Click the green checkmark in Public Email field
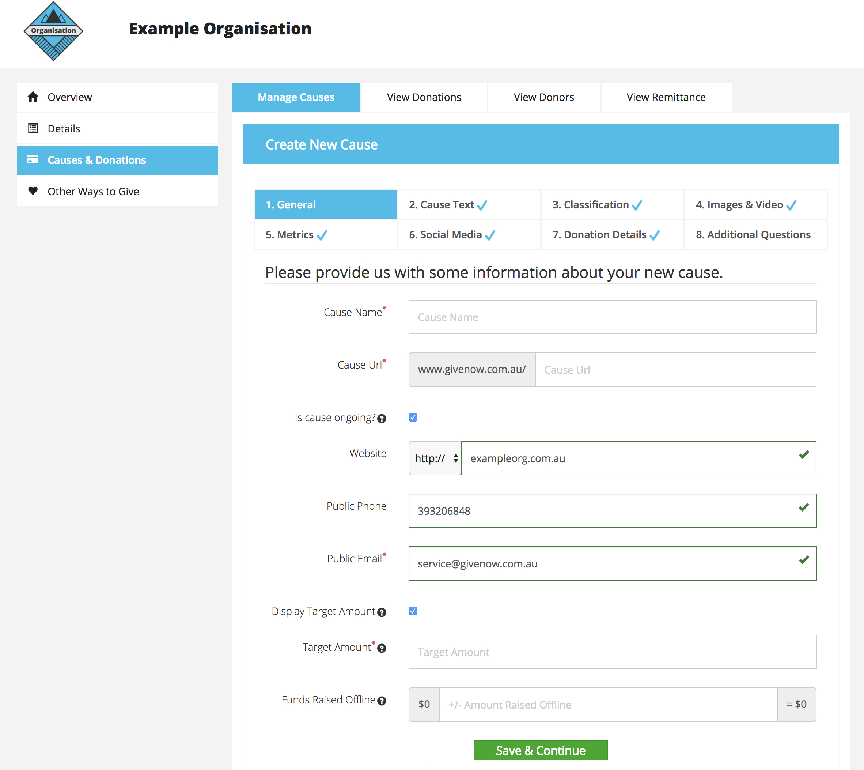The height and width of the screenshot is (770, 864). [804, 560]
